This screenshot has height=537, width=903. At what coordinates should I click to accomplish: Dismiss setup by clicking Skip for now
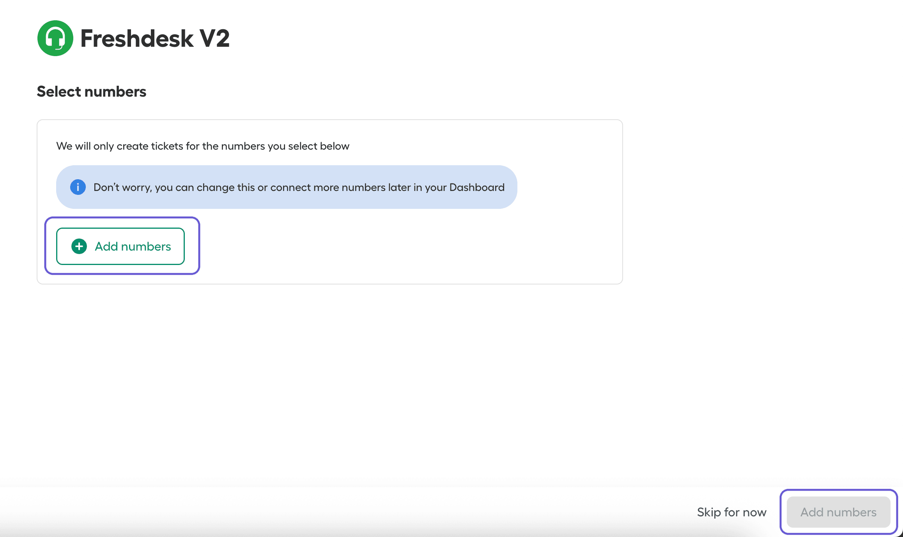click(x=731, y=512)
